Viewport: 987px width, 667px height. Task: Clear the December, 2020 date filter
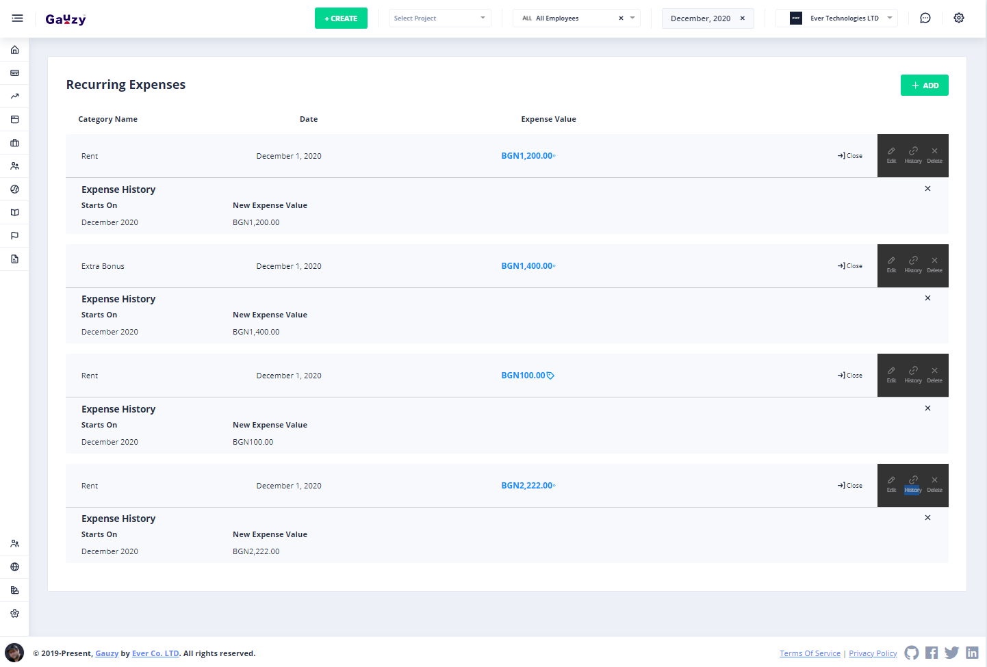[742, 18]
